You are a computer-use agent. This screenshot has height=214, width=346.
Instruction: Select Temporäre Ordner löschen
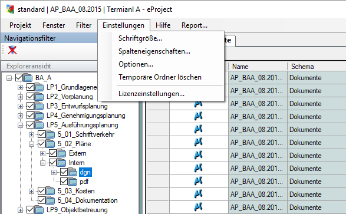tap(161, 77)
